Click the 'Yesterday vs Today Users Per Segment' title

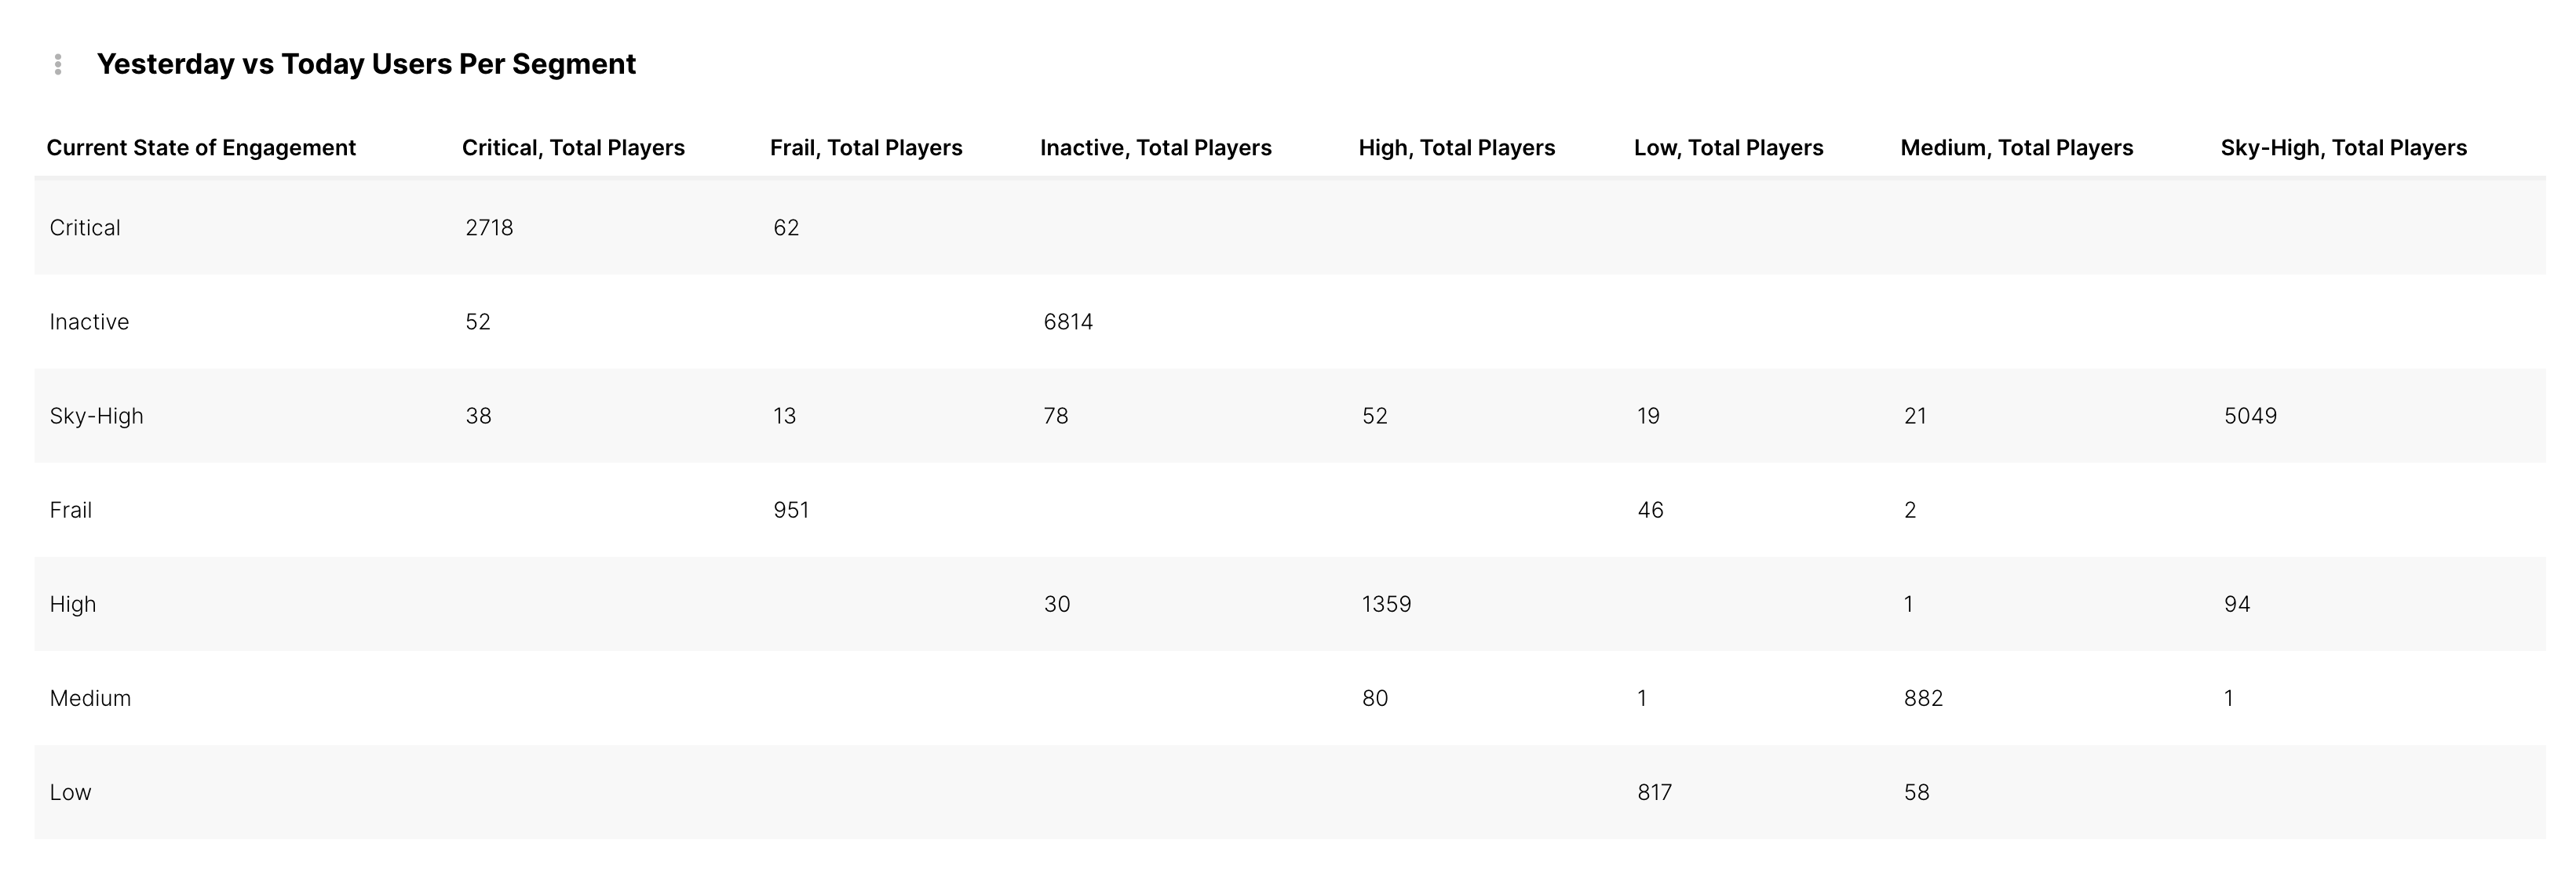pos(366,64)
